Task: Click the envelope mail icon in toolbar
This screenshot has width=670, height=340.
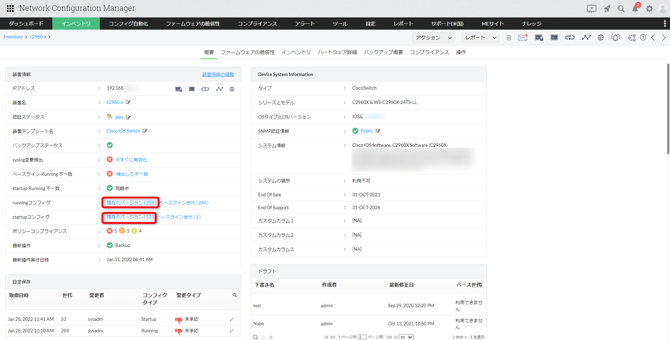Action: coord(523,38)
